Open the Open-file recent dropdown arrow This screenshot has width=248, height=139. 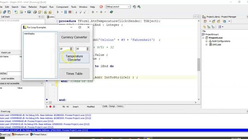point(25,12)
